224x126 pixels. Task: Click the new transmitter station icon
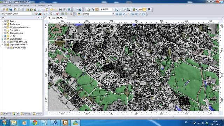coord(36,14)
